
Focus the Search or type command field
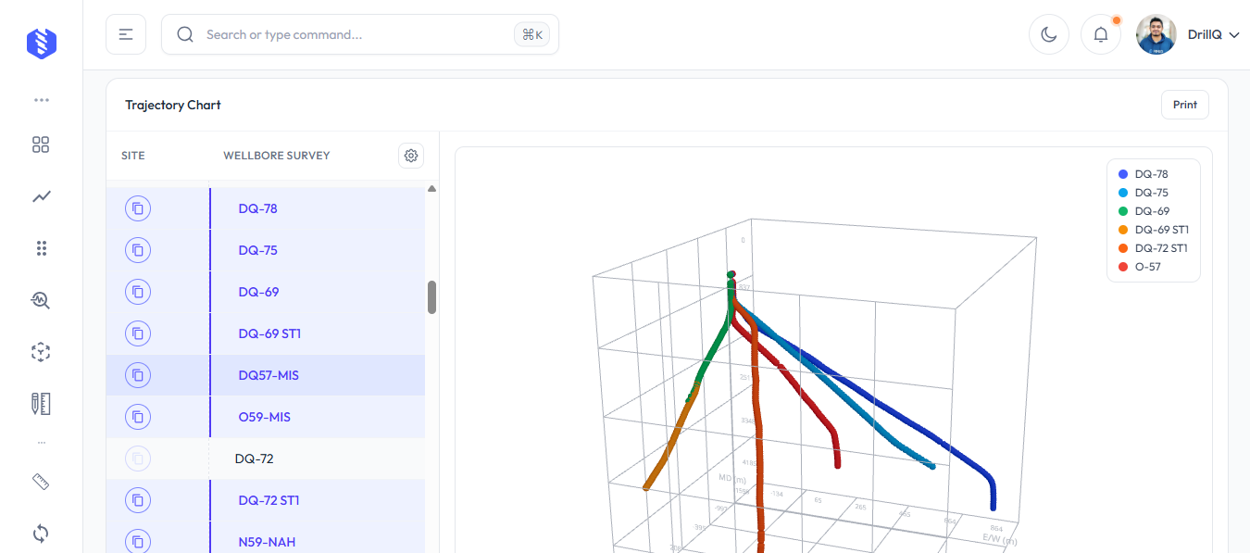[360, 34]
